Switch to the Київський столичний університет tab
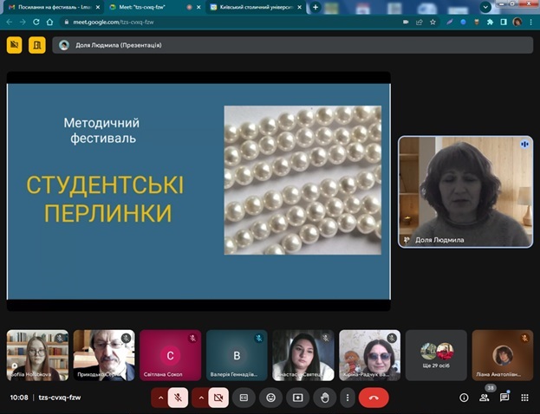 (x=257, y=7)
